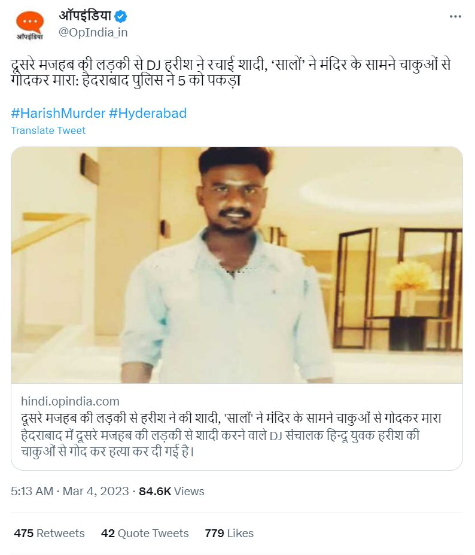Image resolution: width=475 pixels, height=555 pixels.
Task: Click the yellow flower vase in the photo
Action: 409,276
